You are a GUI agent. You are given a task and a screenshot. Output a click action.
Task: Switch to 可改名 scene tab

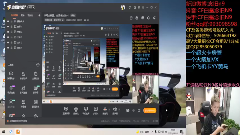(x=30, y=16)
